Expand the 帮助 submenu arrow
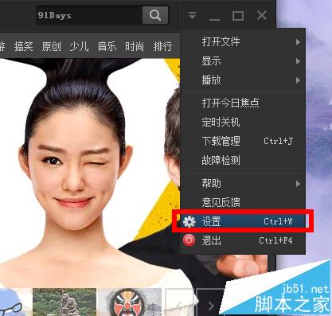 298,184
